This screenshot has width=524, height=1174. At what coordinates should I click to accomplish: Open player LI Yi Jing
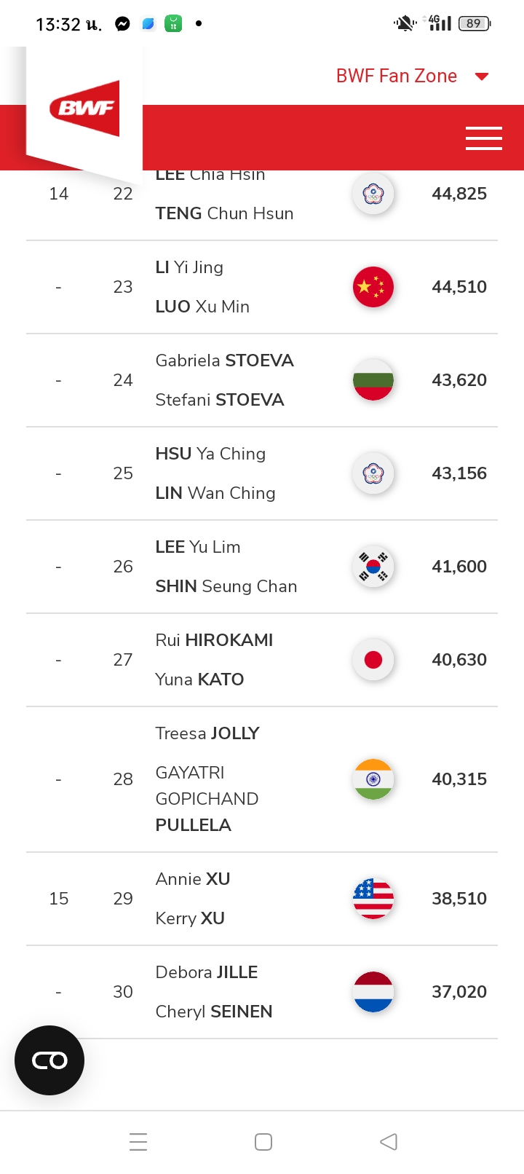pyautogui.click(x=189, y=267)
